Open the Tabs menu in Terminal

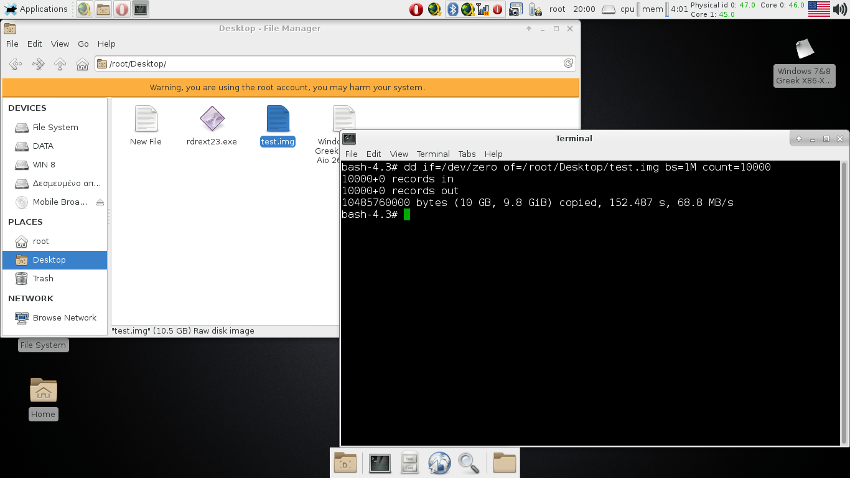(467, 154)
